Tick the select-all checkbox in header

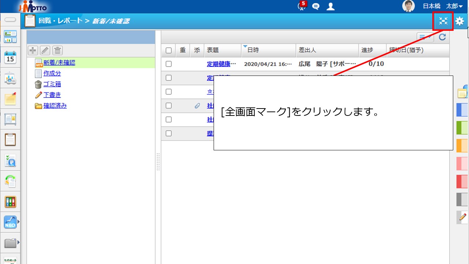coord(169,50)
